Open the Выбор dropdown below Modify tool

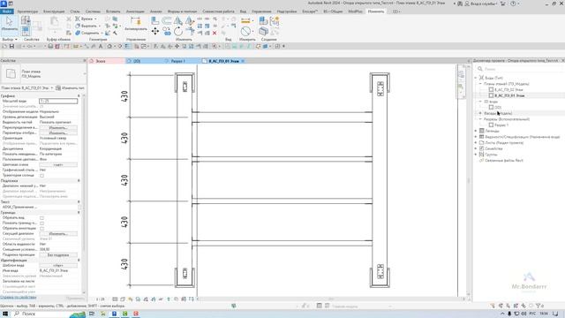tap(10, 39)
